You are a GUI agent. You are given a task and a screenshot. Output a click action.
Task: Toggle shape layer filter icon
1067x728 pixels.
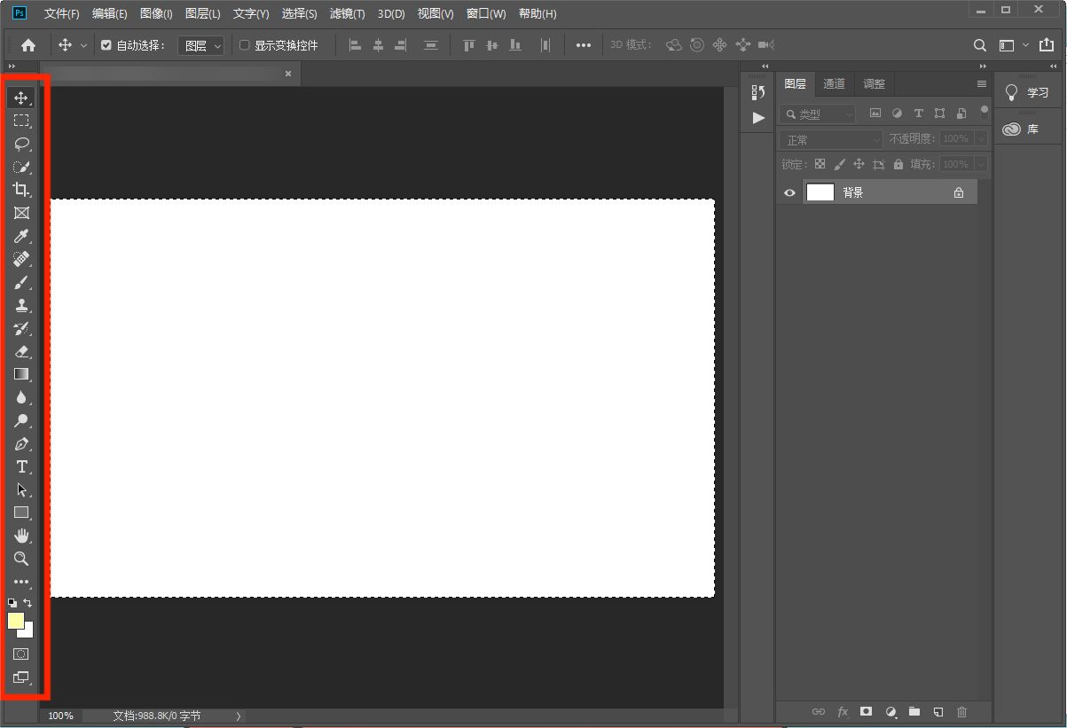(939, 114)
